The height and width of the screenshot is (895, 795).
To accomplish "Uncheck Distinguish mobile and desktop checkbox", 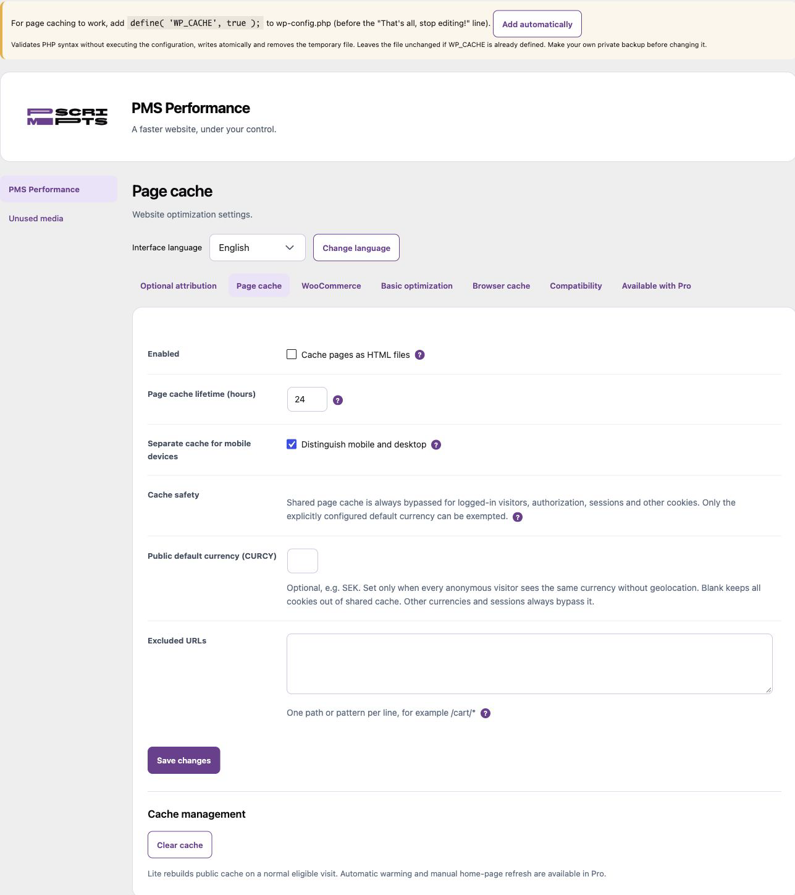I will coord(292,444).
